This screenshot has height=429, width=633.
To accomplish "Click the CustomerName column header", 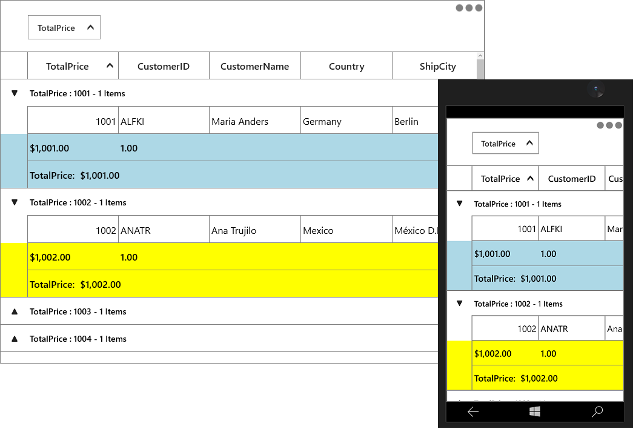I will coord(255,66).
